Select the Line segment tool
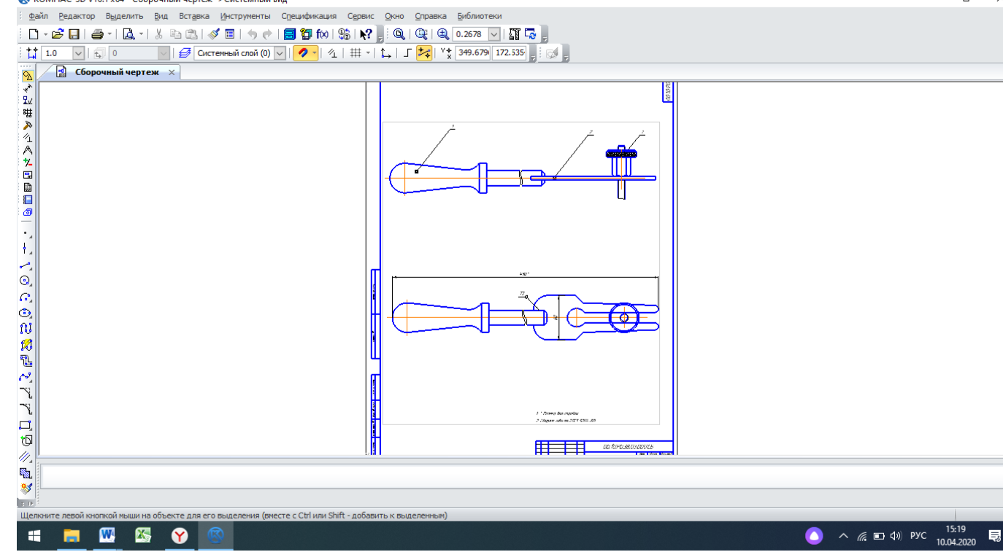 tap(26, 265)
